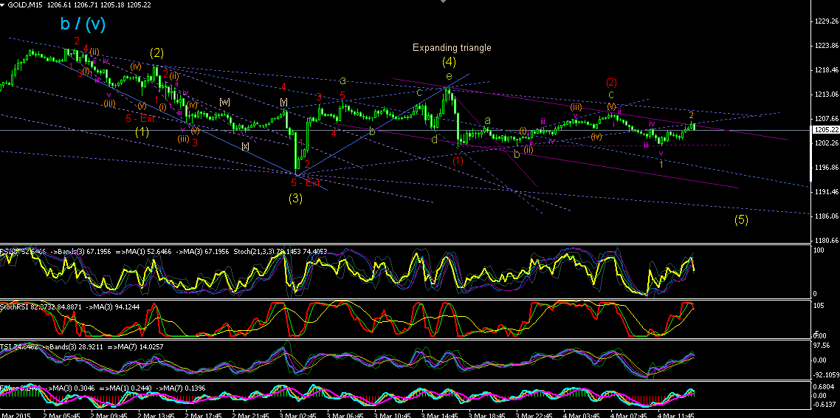Select the red (2) wave label

(x=612, y=83)
